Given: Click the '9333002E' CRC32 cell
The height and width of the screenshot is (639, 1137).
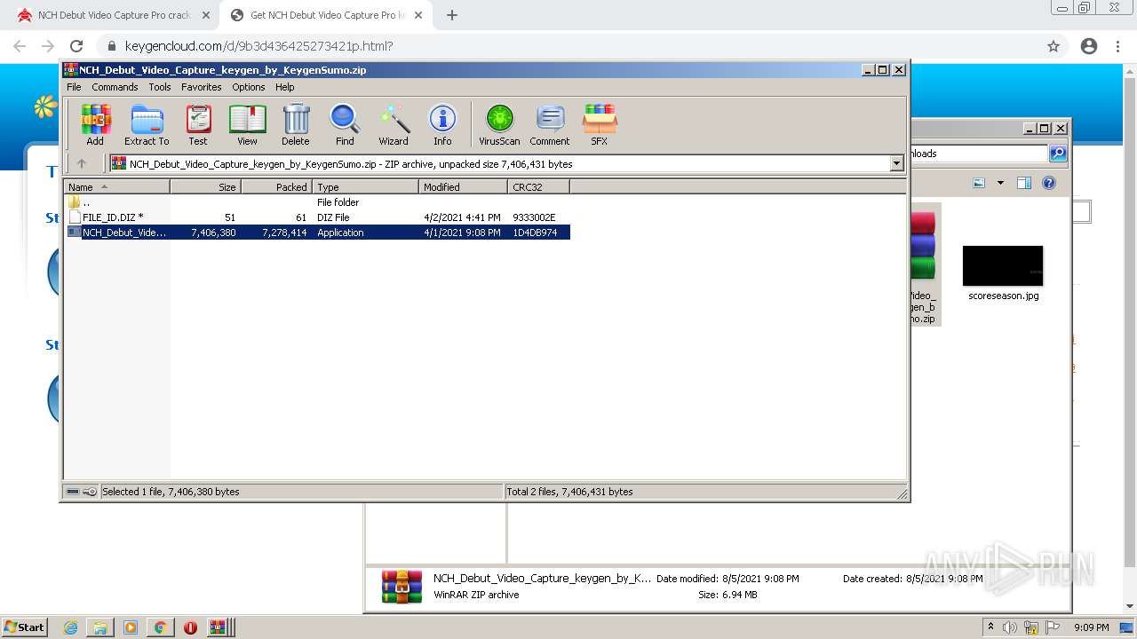Looking at the screenshot, I should (534, 217).
